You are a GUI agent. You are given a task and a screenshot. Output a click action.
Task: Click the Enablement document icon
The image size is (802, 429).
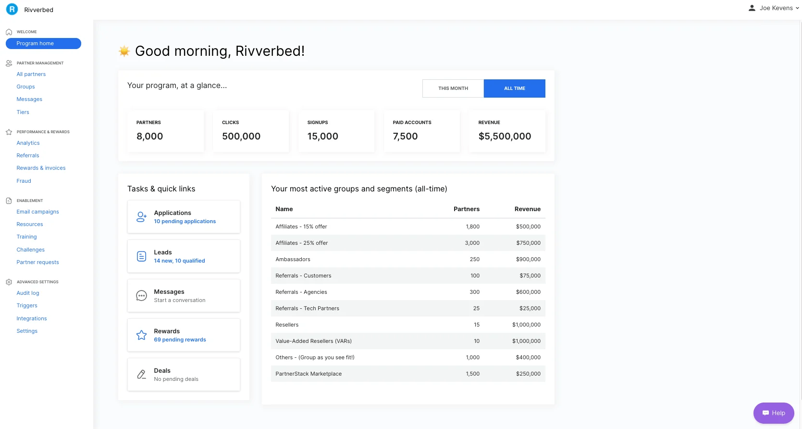click(x=9, y=201)
